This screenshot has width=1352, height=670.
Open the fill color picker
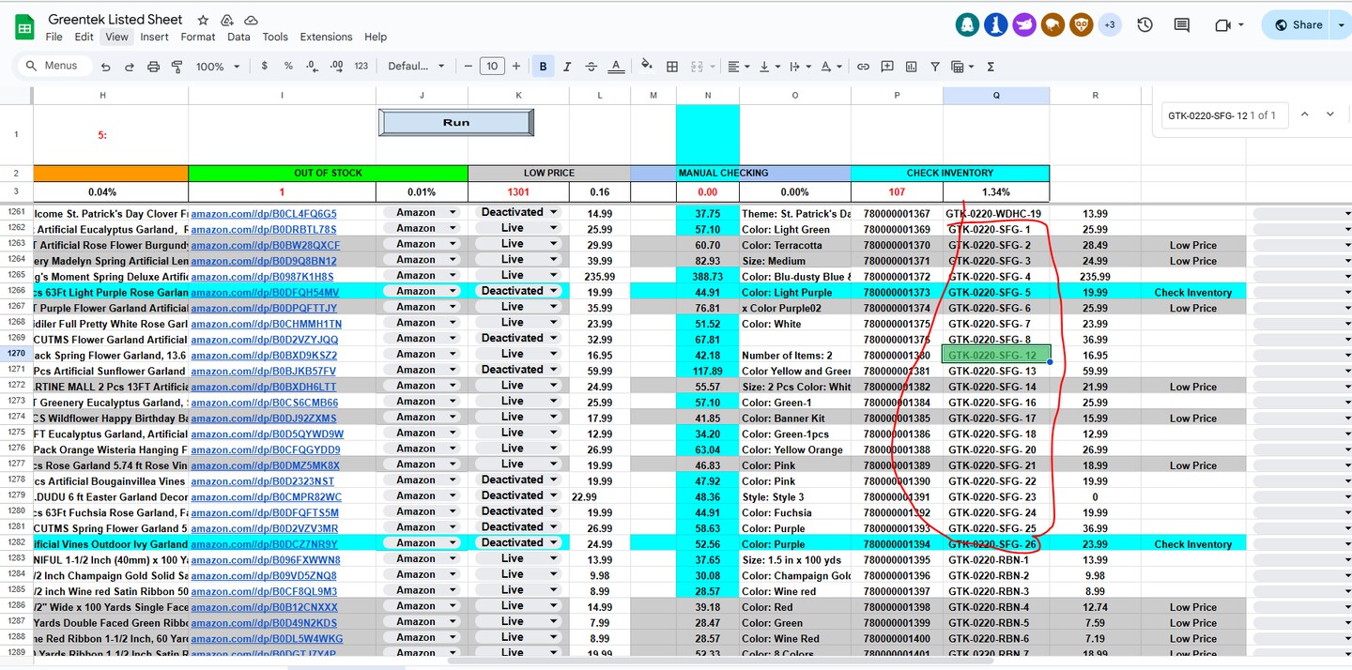point(646,66)
